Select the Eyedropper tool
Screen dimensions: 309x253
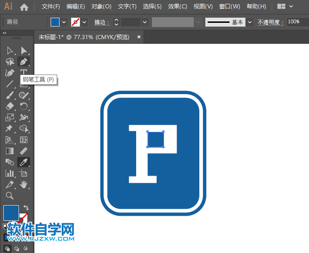click(24, 162)
